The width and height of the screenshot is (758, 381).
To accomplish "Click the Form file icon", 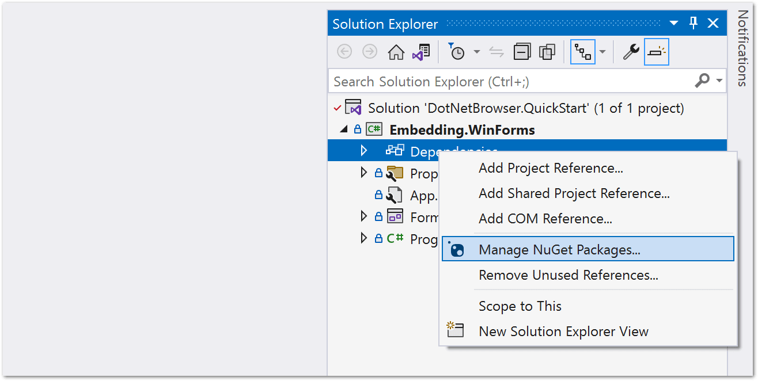I will [395, 216].
